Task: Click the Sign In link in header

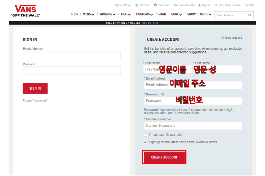Action: [x=206, y=5]
